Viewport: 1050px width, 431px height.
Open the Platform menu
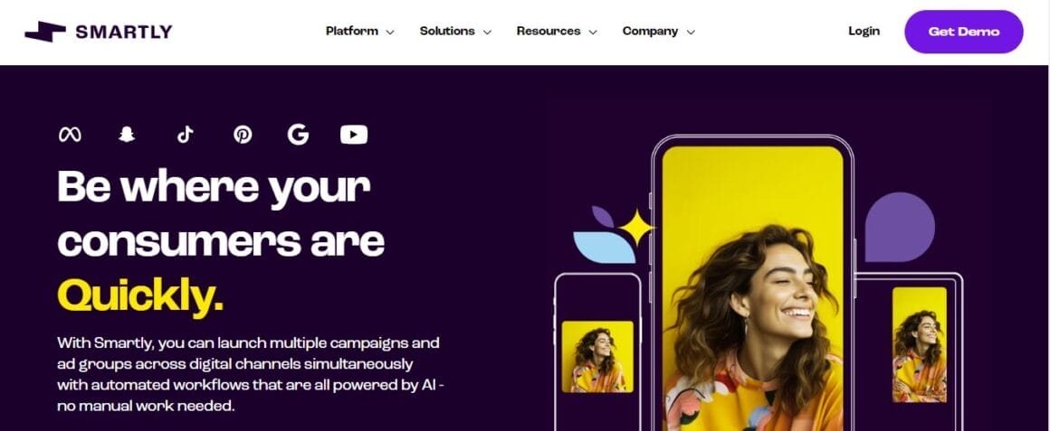tap(352, 31)
